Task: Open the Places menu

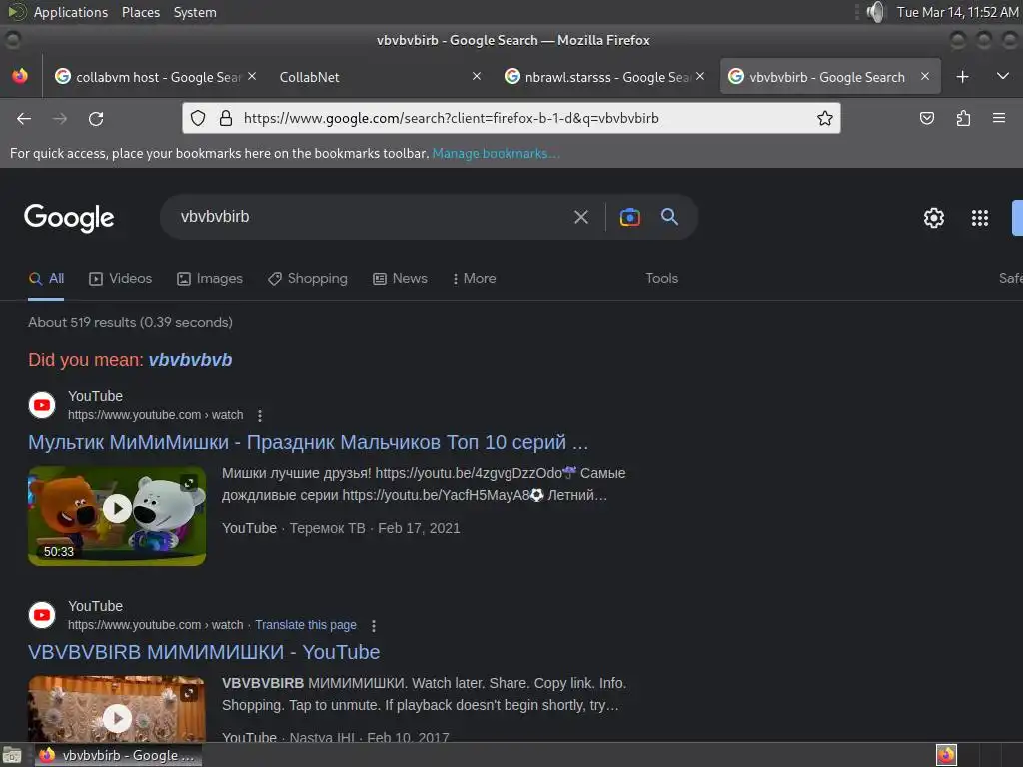Action: click(140, 12)
